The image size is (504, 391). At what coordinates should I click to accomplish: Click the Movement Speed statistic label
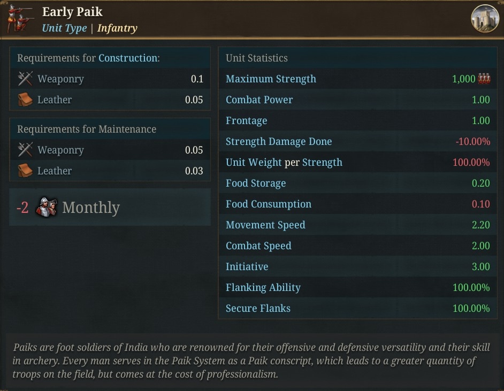pyautogui.click(x=265, y=225)
